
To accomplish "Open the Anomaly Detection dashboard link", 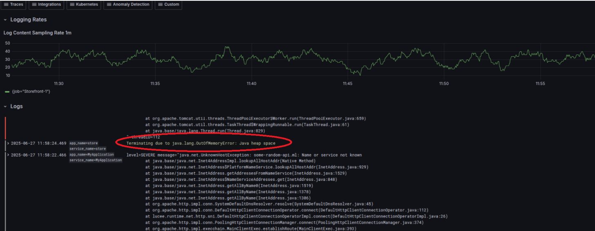I will (x=131, y=4).
